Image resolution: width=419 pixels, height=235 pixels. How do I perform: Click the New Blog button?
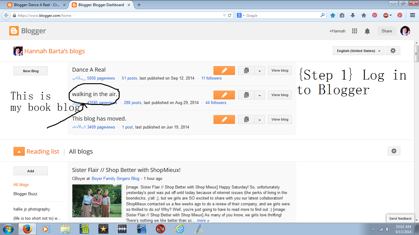tap(31, 71)
